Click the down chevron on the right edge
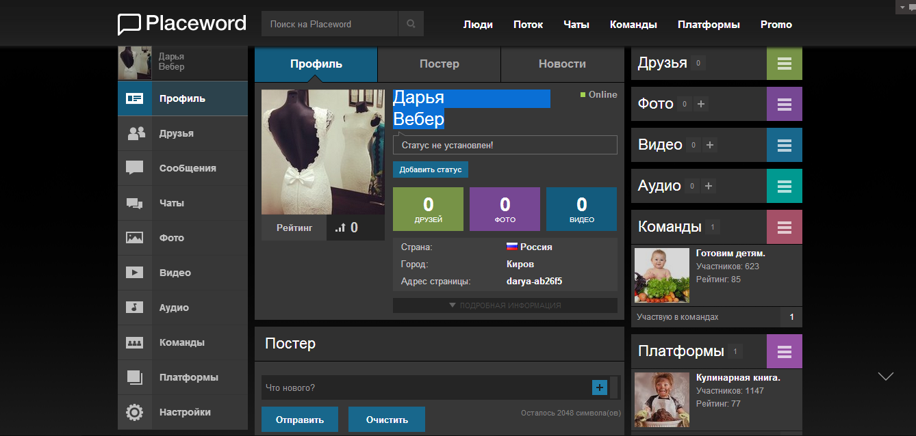This screenshot has height=436, width=916. point(886,377)
